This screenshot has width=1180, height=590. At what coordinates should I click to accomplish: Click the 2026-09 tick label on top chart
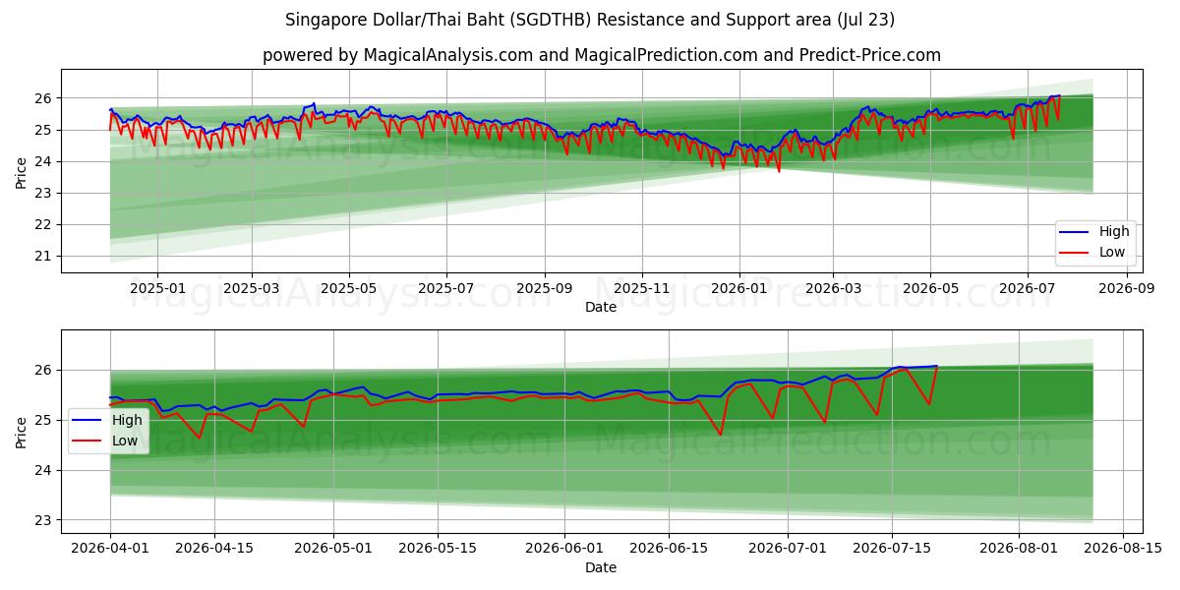(x=1126, y=289)
